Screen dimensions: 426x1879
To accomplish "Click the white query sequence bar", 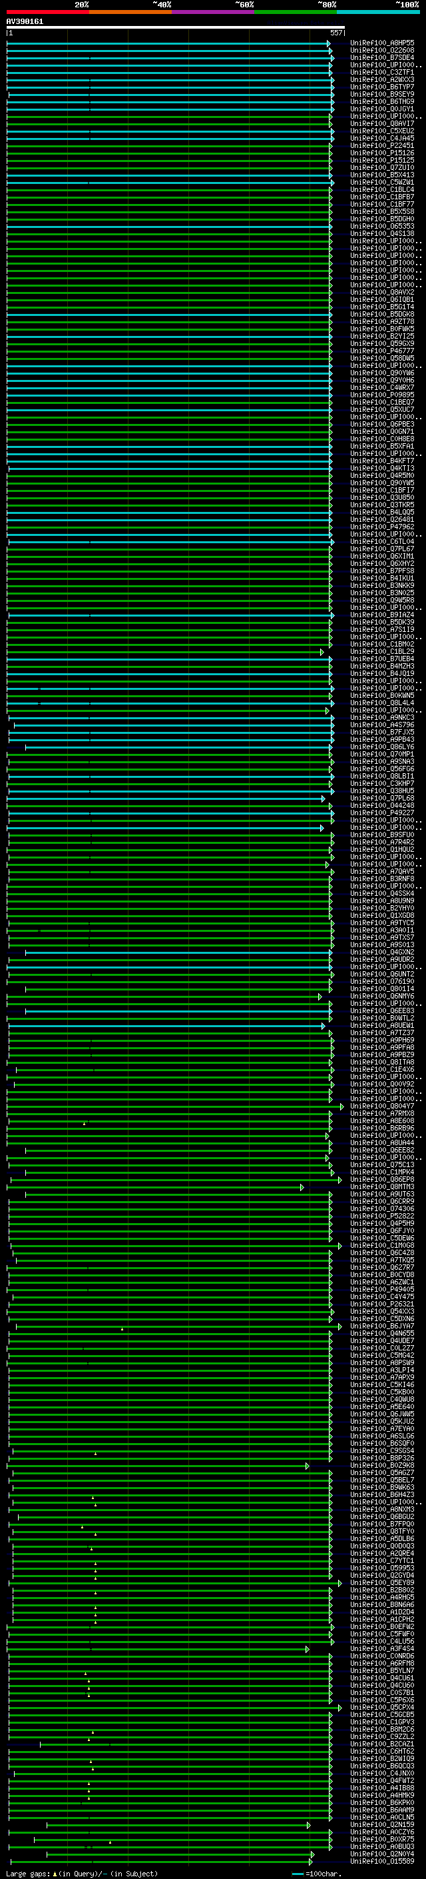I will (x=176, y=28).
